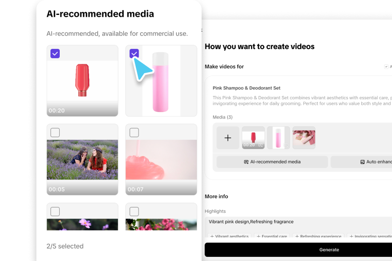Click the product description paragraph

point(302,101)
